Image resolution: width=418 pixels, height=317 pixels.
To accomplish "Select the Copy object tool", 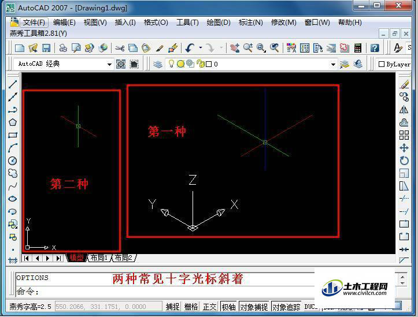I will pos(404,97).
